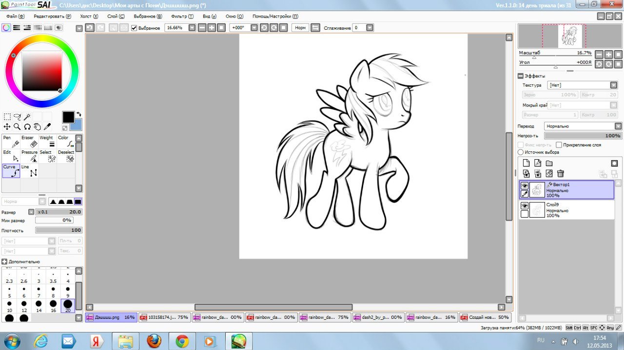Open the Переход blending mode dropdown
This screenshot has height=350, width=624.
click(x=618, y=126)
